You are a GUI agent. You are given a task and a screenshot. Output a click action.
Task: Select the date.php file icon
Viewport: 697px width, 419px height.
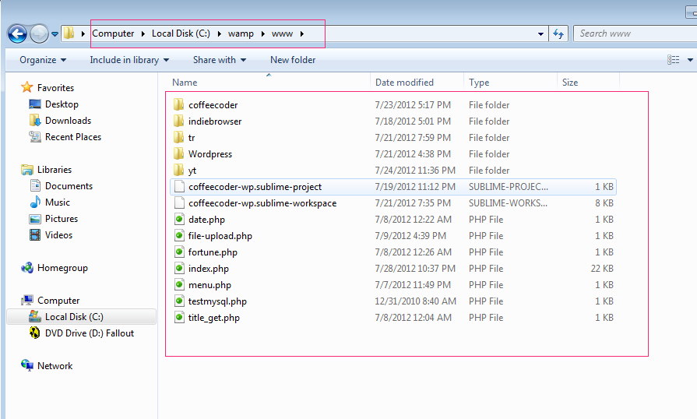179,220
